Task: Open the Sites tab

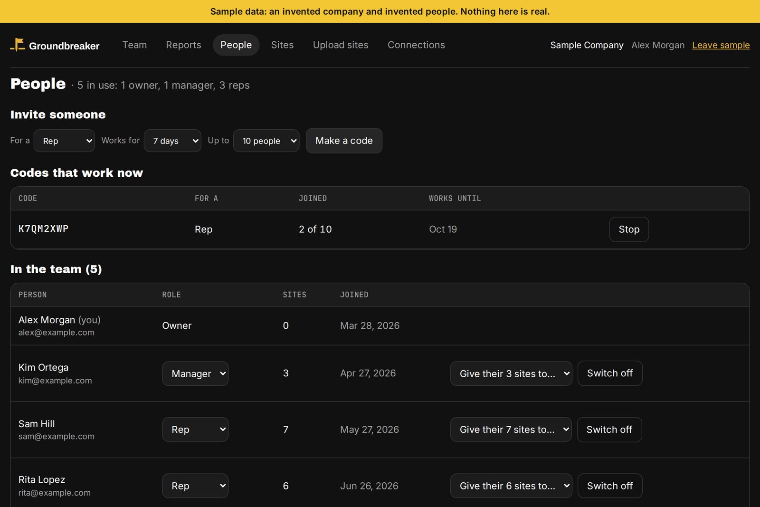Action: pos(282,45)
